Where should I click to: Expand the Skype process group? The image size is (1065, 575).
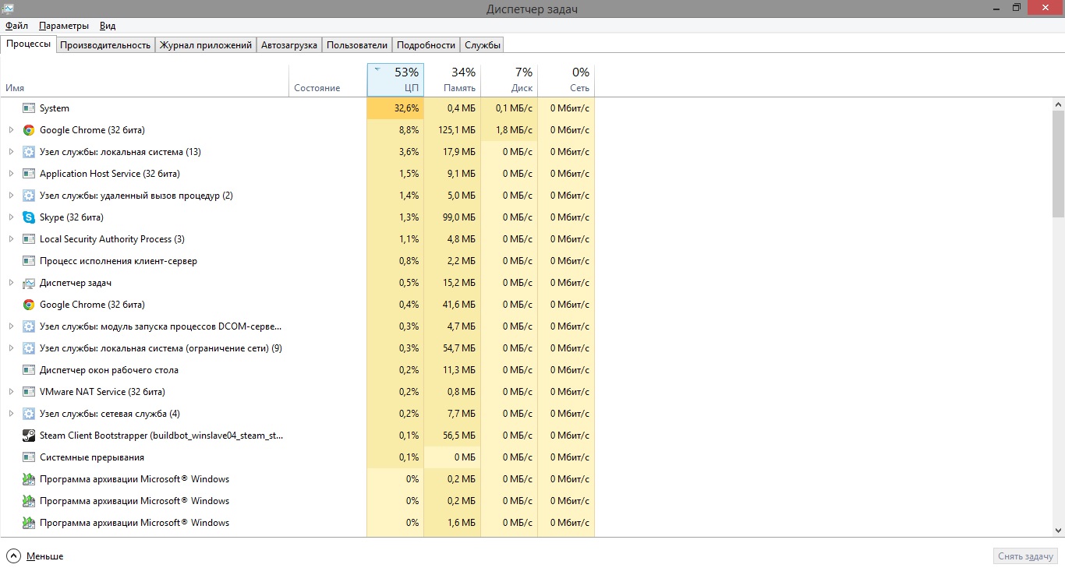click(11, 217)
